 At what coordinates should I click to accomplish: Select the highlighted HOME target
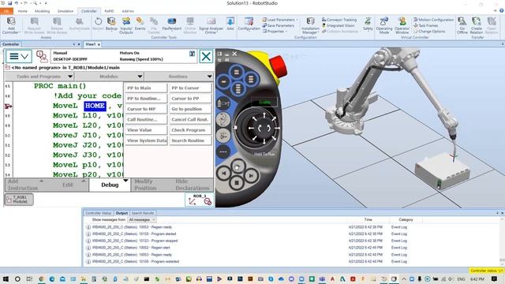95,106
